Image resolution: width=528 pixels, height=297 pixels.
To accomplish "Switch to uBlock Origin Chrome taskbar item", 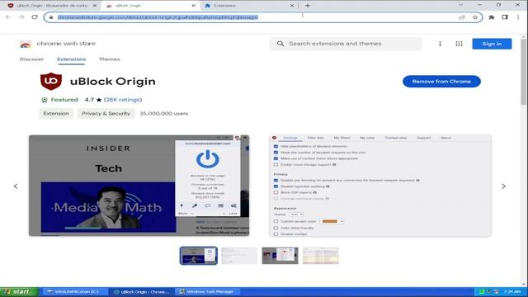I will (x=142, y=292).
